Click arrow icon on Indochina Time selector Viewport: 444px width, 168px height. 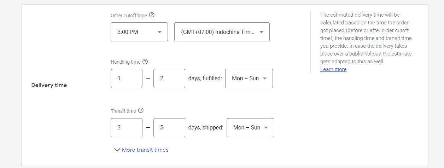[261, 32]
